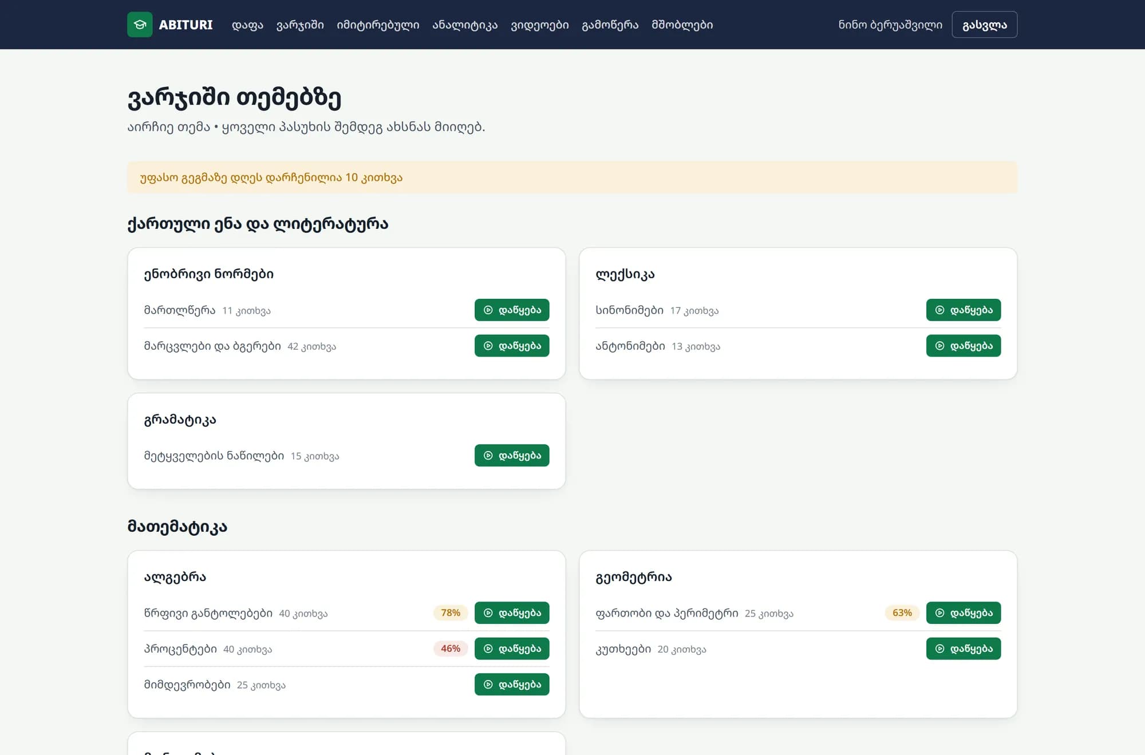The width and height of the screenshot is (1145, 755).
Task: Open the მშობლები nav item
Action: 682,25
